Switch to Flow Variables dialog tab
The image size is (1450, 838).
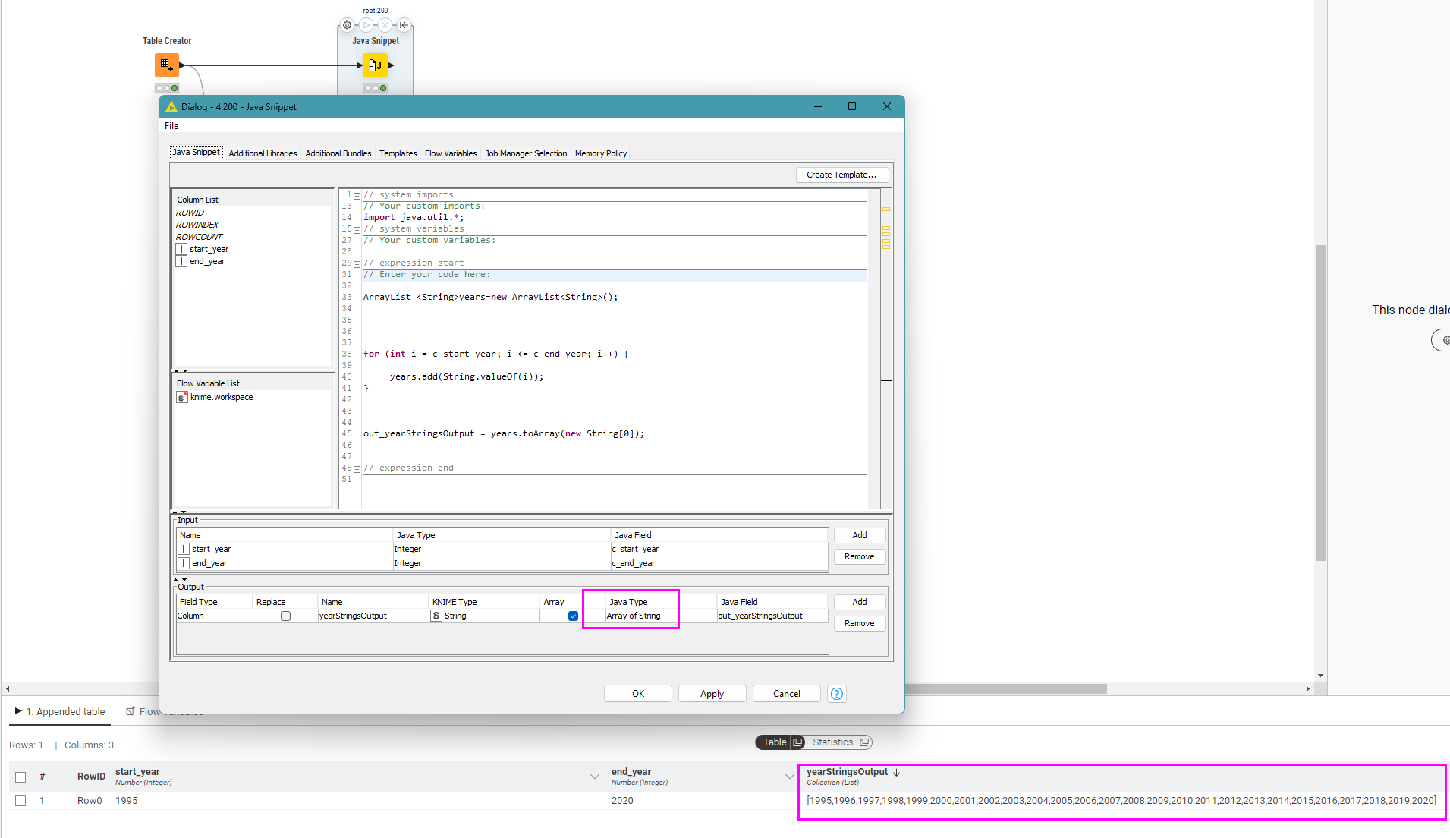coord(451,153)
